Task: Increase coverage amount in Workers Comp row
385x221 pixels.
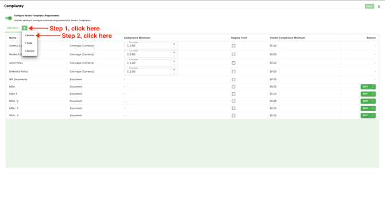Action: point(174,53)
